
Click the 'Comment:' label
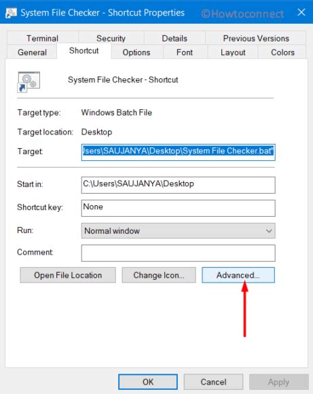click(35, 252)
